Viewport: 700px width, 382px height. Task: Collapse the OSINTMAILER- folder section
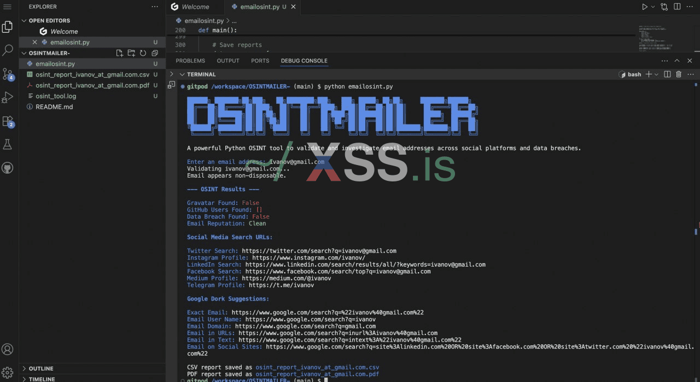pyautogui.click(x=24, y=53)
